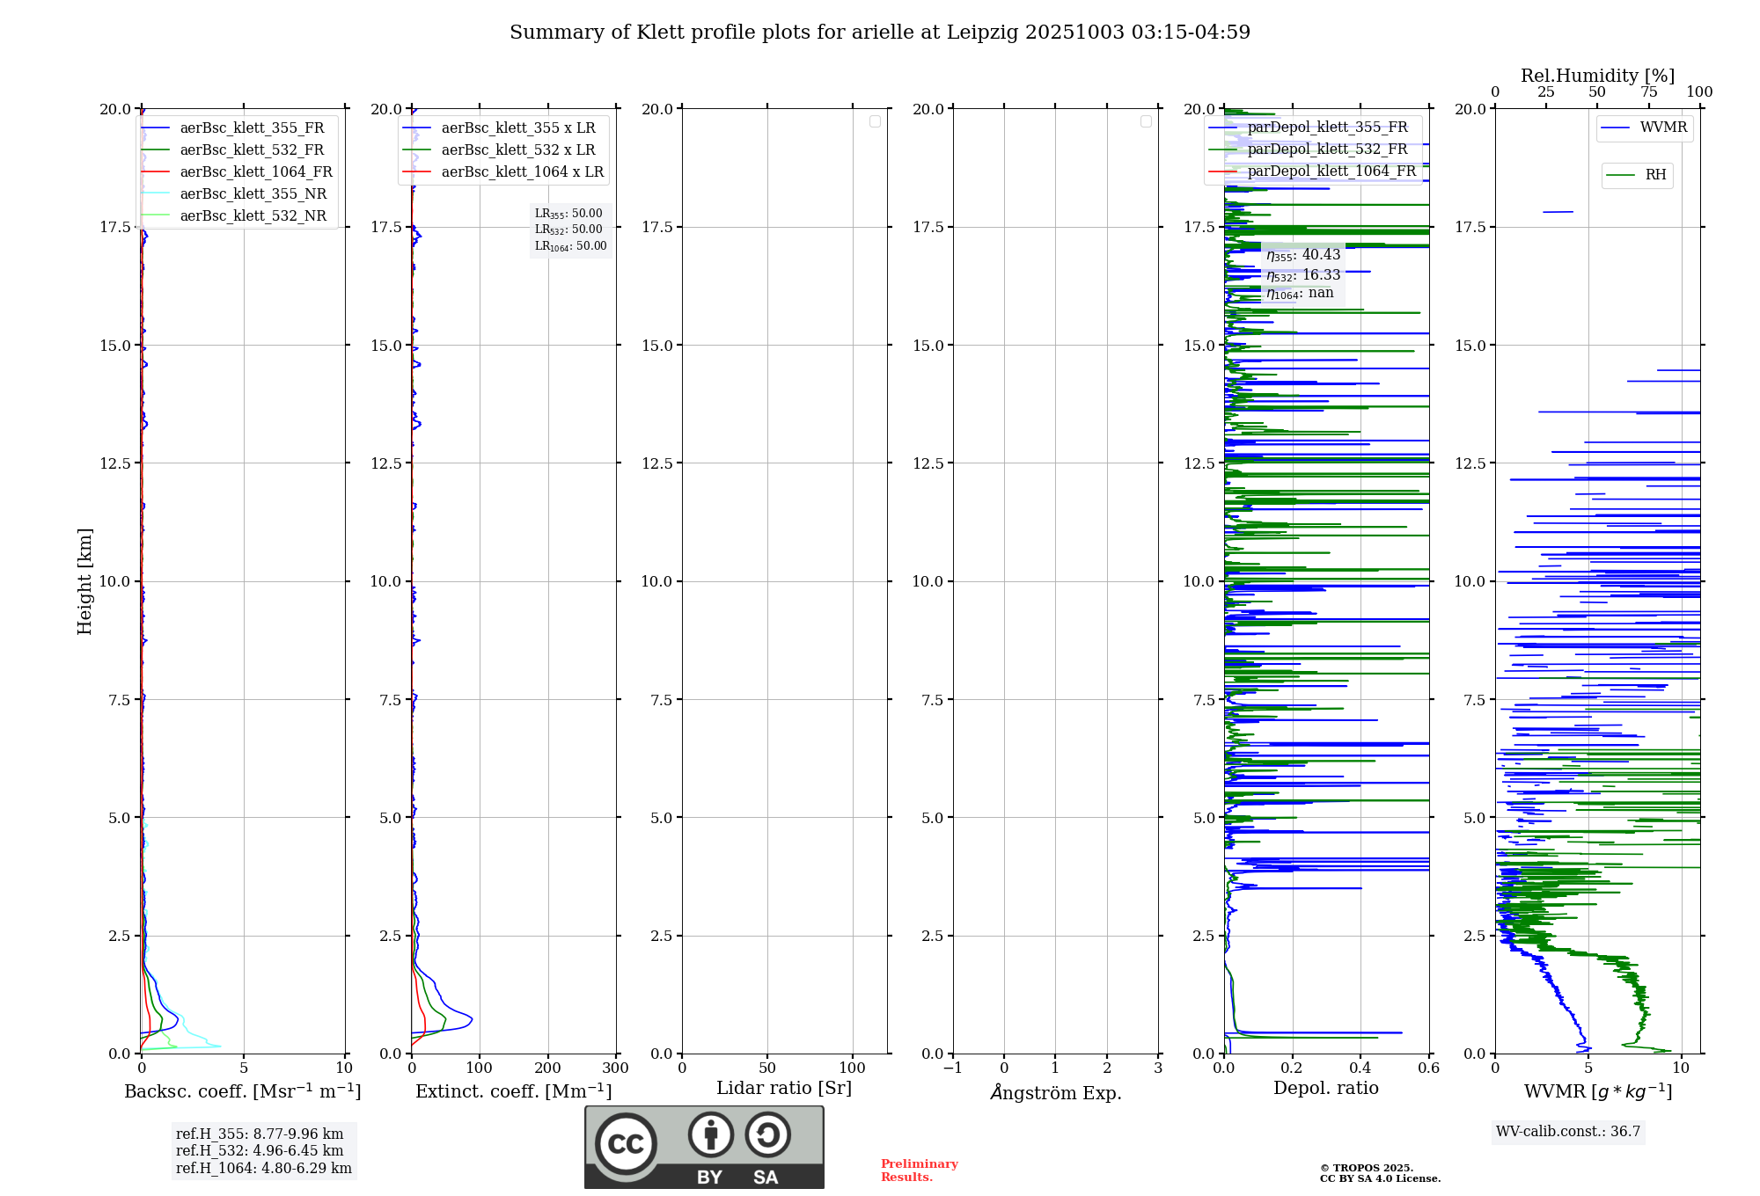Click the Preliminary Results red text
The height and width of the screenshot is (1196, 1760).
point(919,1170)
